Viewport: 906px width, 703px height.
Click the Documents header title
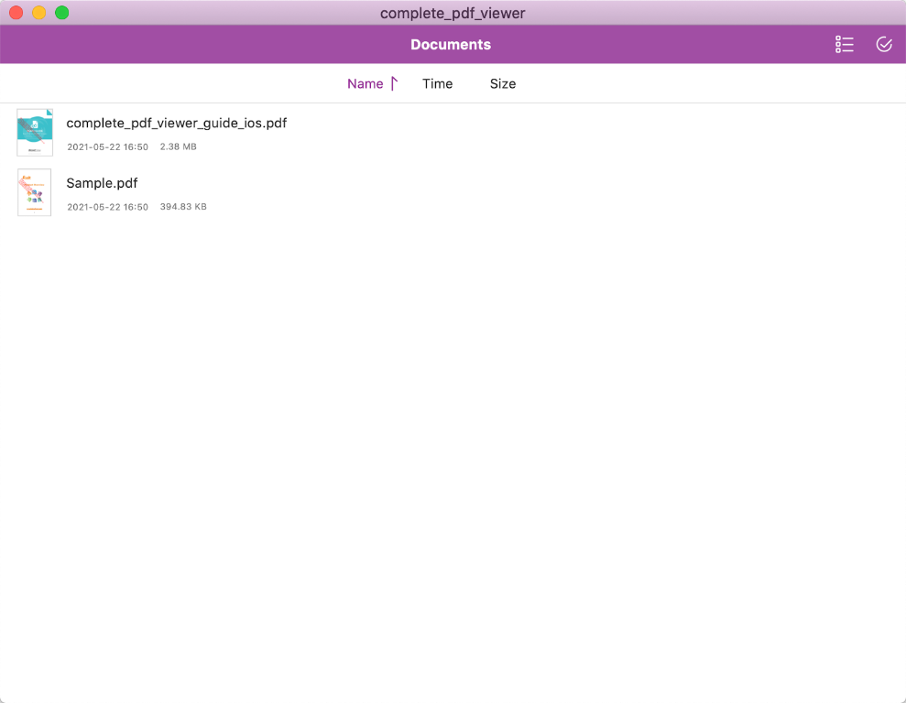pyautogui.click(x=451, y=45)
